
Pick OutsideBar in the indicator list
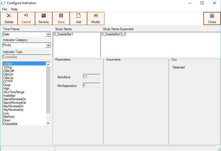(11, 124)
